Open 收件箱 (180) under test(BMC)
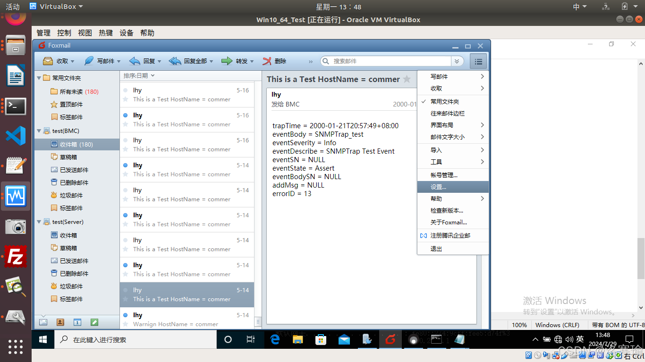The height and width of the screenshot is (362, 645). (77, 144)
